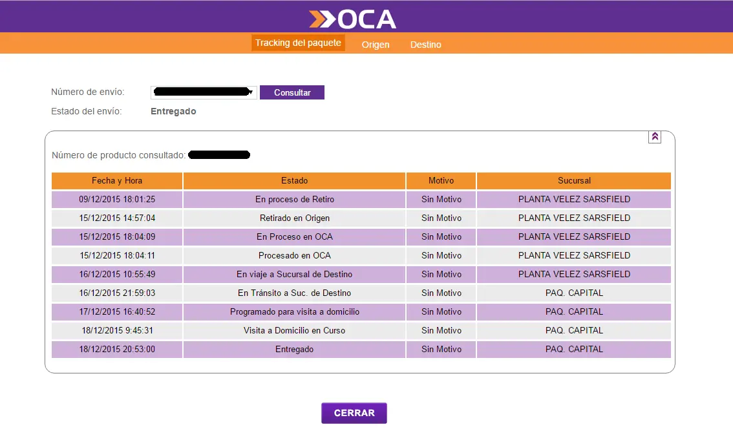Click the En proceso de Retiro status cell
Image resolution: width=733 pixels, height=431 pixels.
295,200
